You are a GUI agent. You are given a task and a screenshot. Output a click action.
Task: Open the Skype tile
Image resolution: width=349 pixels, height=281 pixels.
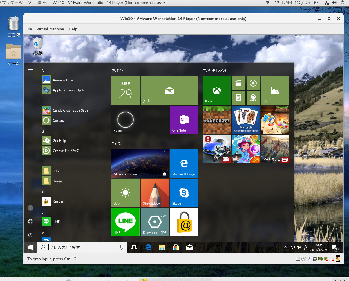point(184,193)
